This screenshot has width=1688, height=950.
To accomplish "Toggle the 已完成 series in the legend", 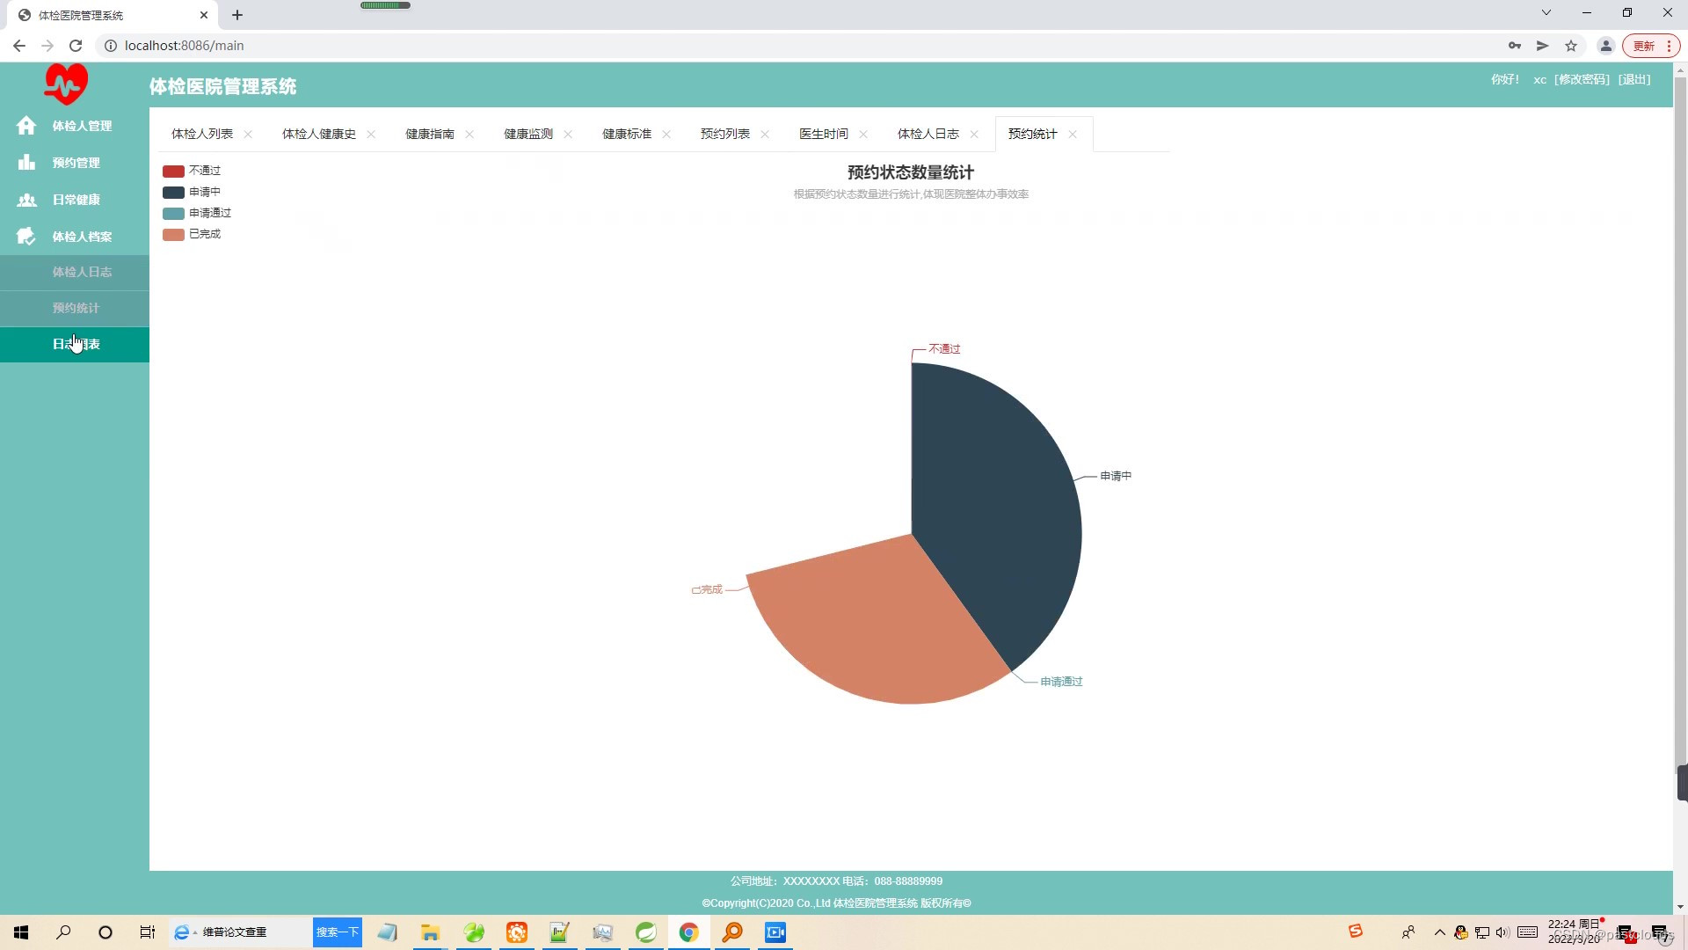I will [x=193, y=234].
